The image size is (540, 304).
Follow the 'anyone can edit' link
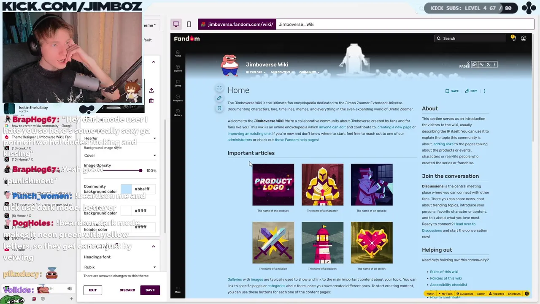pyautogui.click(x=332, y=127)
